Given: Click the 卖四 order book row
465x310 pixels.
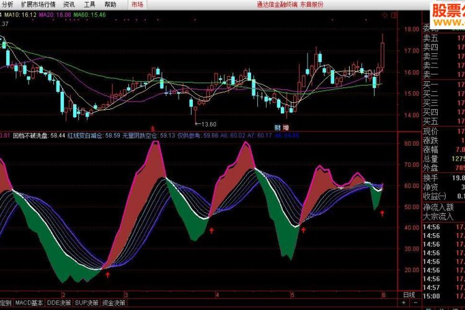Looking at the screenshot, I should pyautogui.click(x=444, y=47).
